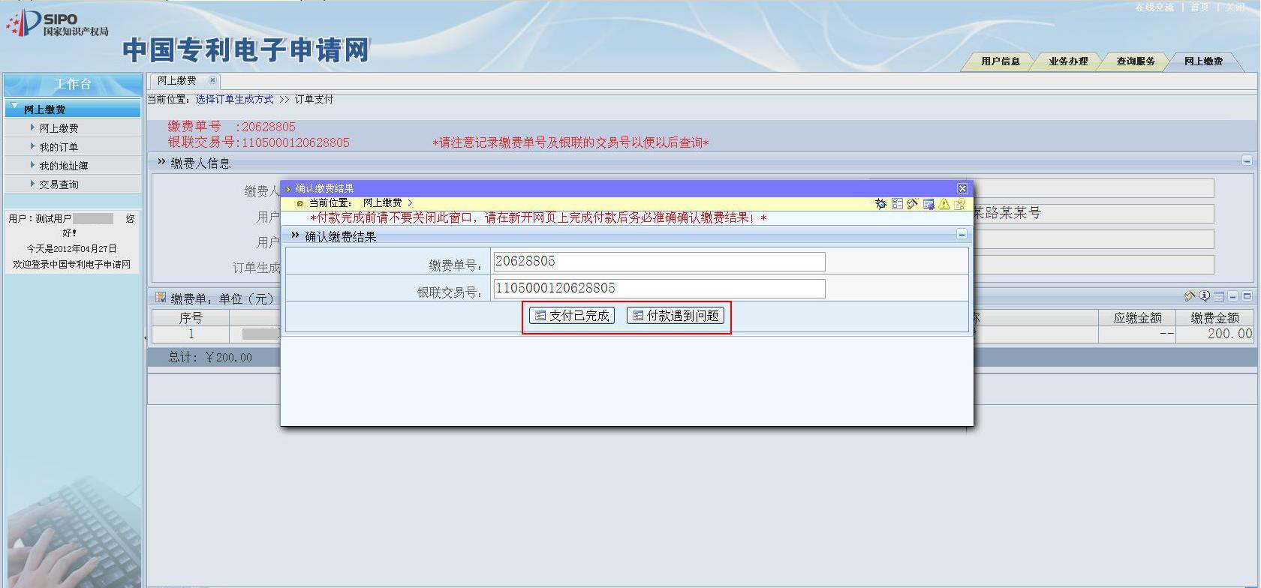Click the 银联交易号 field in dialog
The height and width of the screenshot is (588, 1261).
[659, 288]
